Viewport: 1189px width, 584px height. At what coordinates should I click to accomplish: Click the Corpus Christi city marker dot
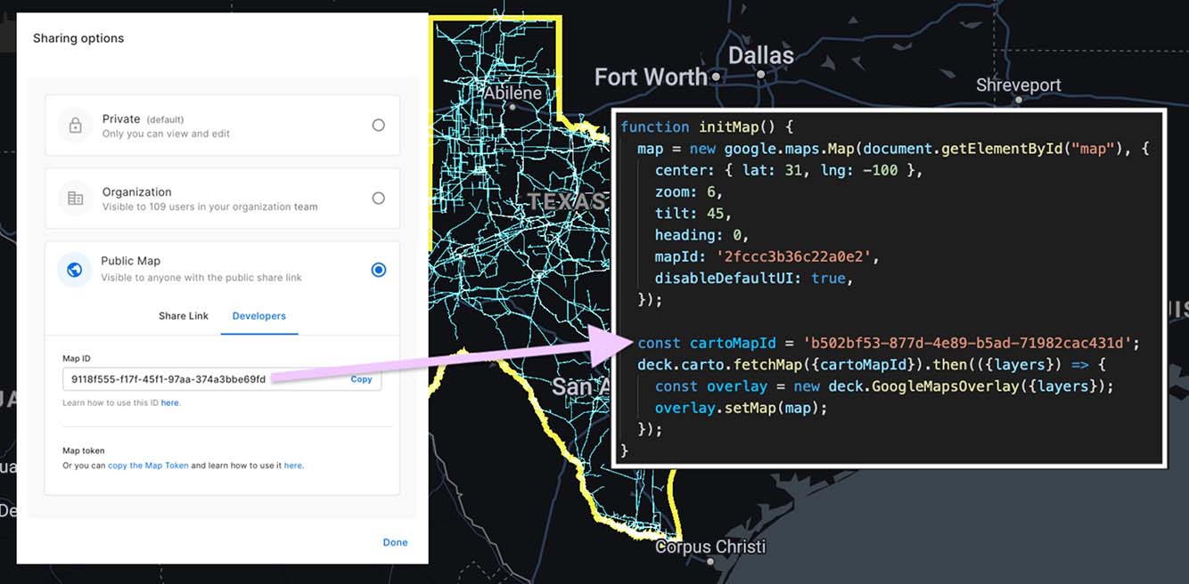pyautogui.click(x=710, y=562)
